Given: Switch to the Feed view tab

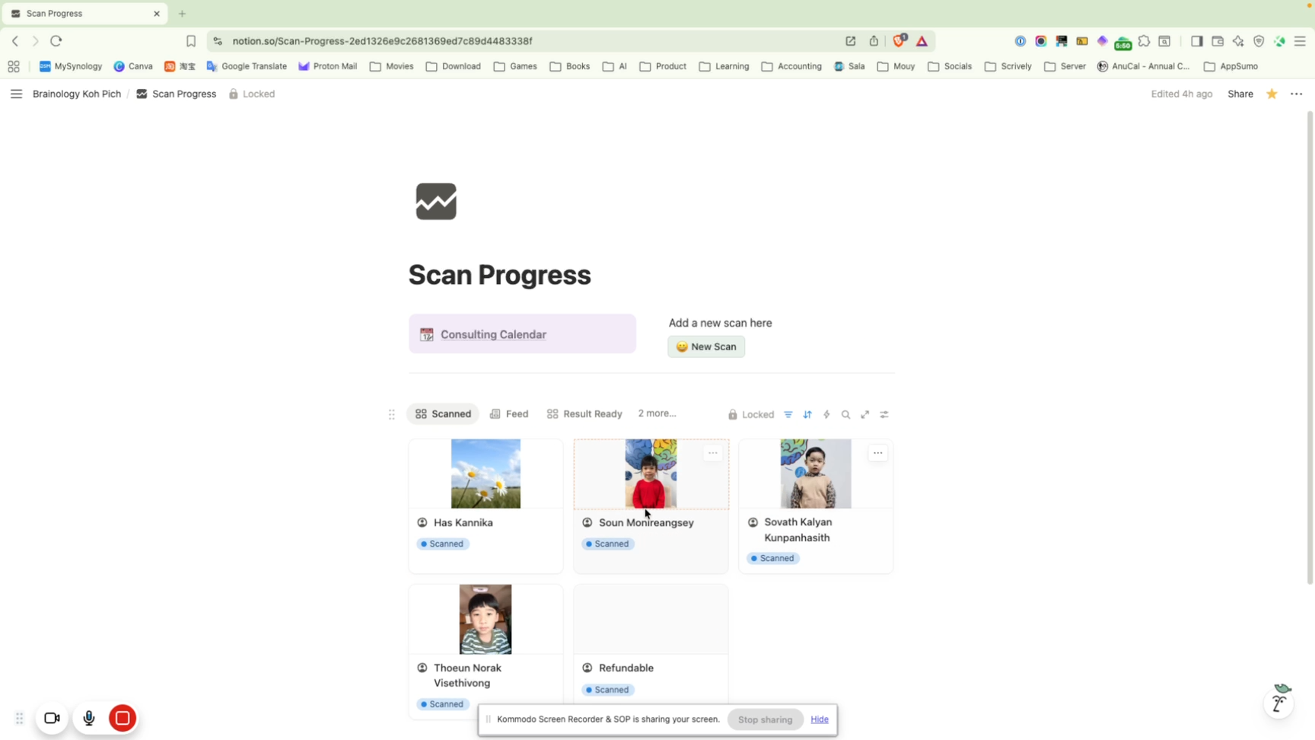Looking at the screenshot, I should coord(509,413).
